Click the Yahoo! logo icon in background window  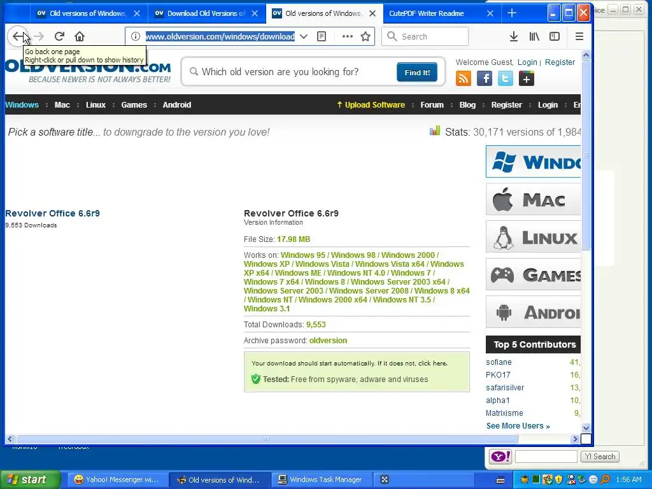(500, 457)
